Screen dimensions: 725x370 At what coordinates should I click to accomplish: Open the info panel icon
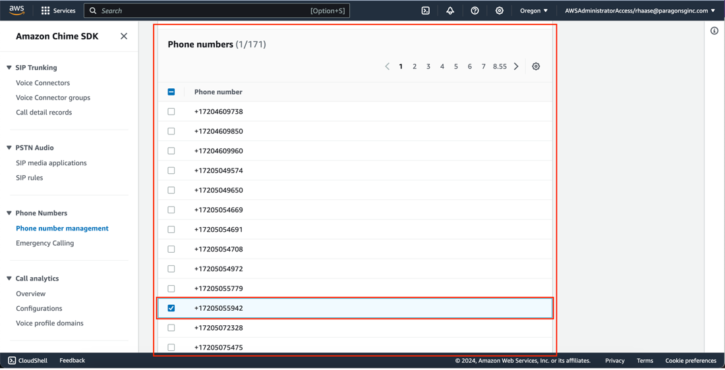pos(714,31)
